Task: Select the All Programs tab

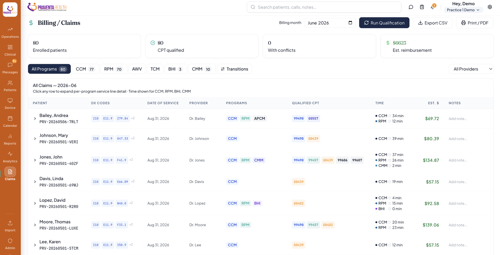Action: click(49, 69)
